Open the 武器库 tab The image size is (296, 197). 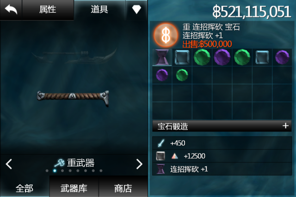pos(74,188)
